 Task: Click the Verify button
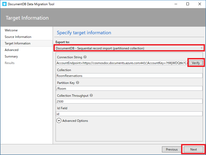(196, 63)
